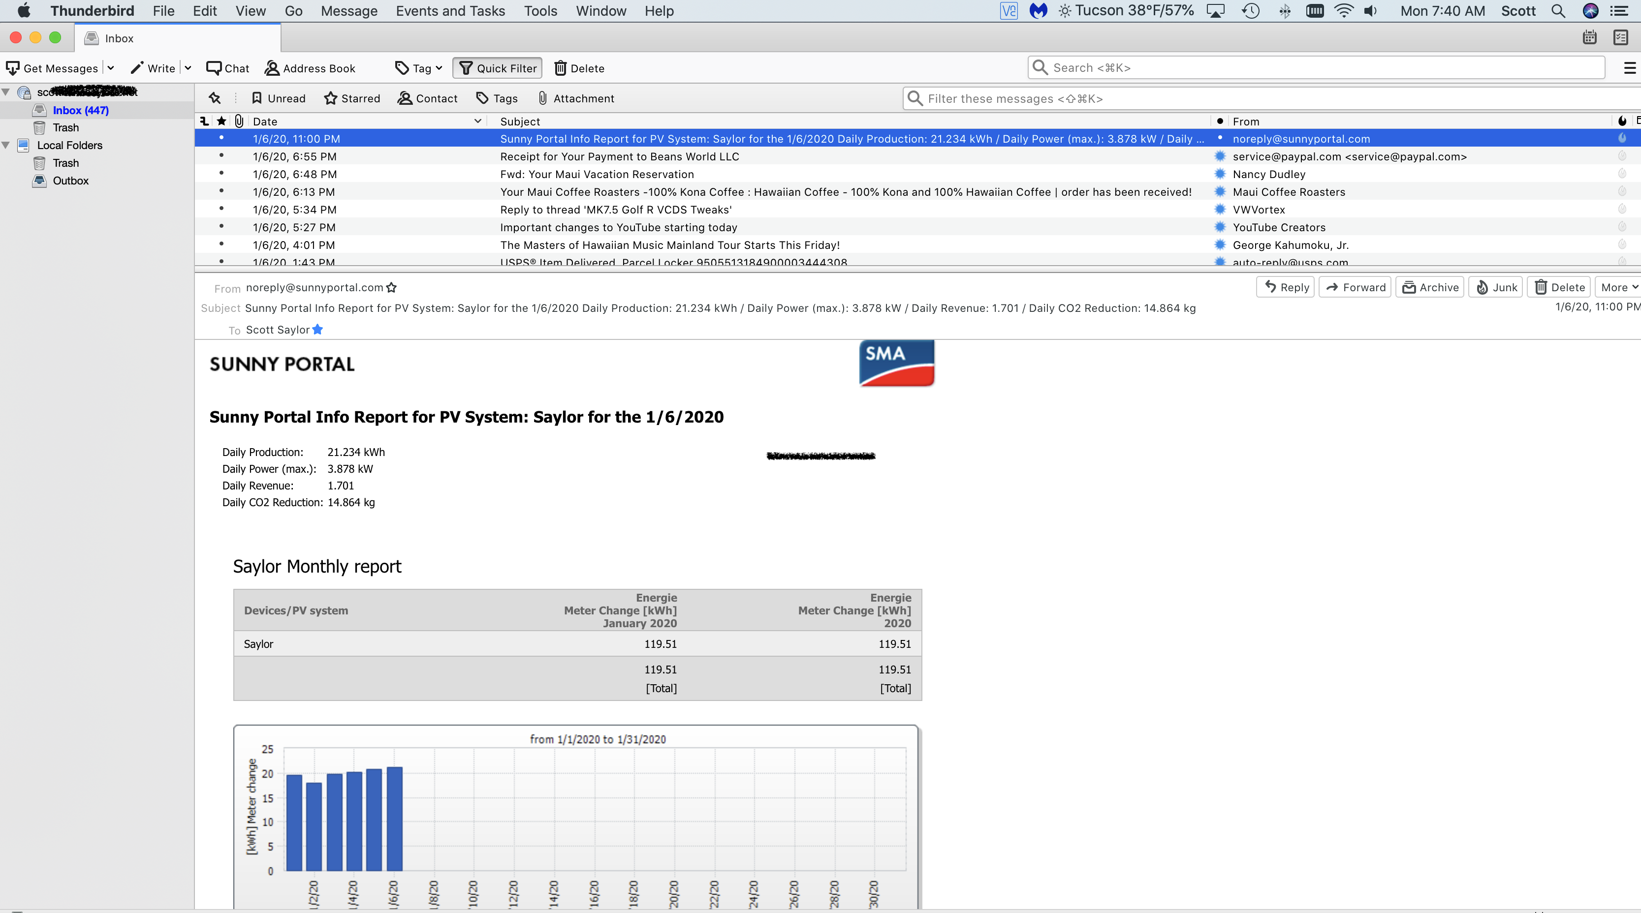The width and height of the screenshot is (1641, 913).
Task: Open the Address Book
Action: click(310, 68)
